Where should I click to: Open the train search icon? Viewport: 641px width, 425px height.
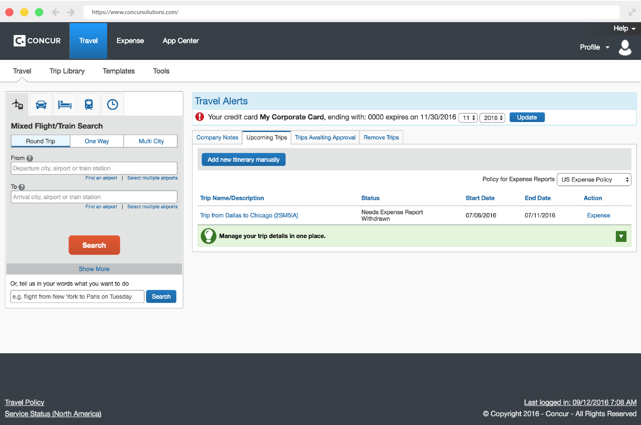[x=88, y=104]
